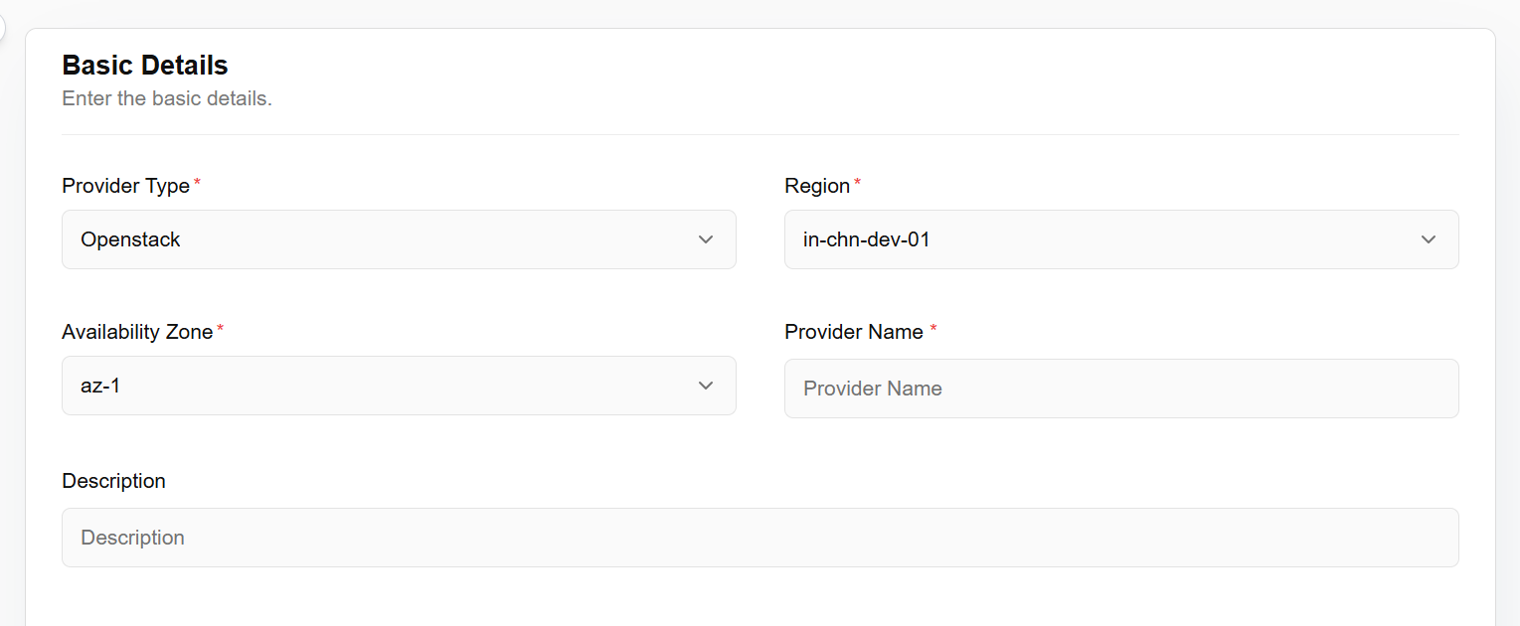Screen dimensions: 1520x626
Task: Click the red asterisk beside Provider Name
Action: click(x=933, y=329)
